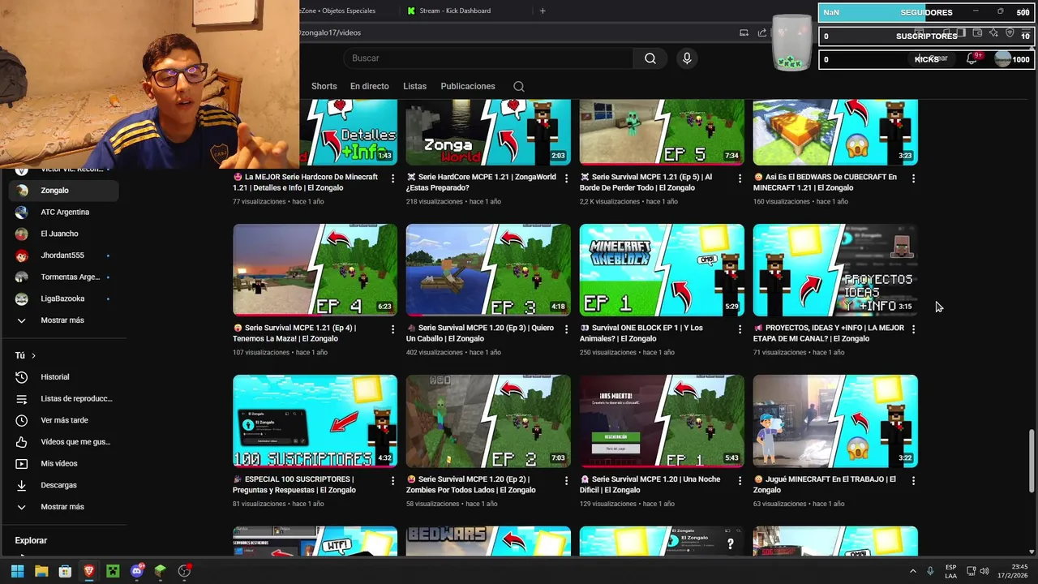
Task: Open Discord from the taskbar
Action: 137,571
